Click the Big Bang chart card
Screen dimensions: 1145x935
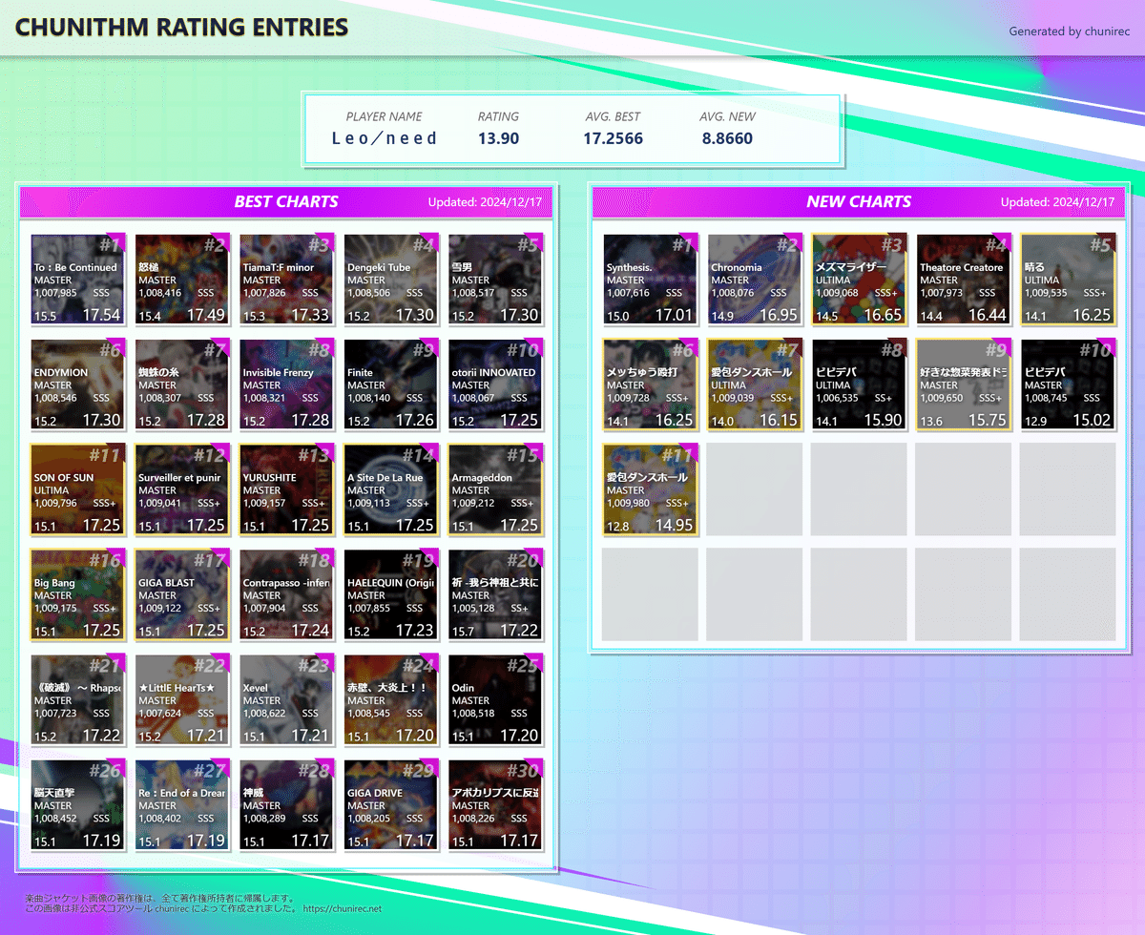point(78,594)
